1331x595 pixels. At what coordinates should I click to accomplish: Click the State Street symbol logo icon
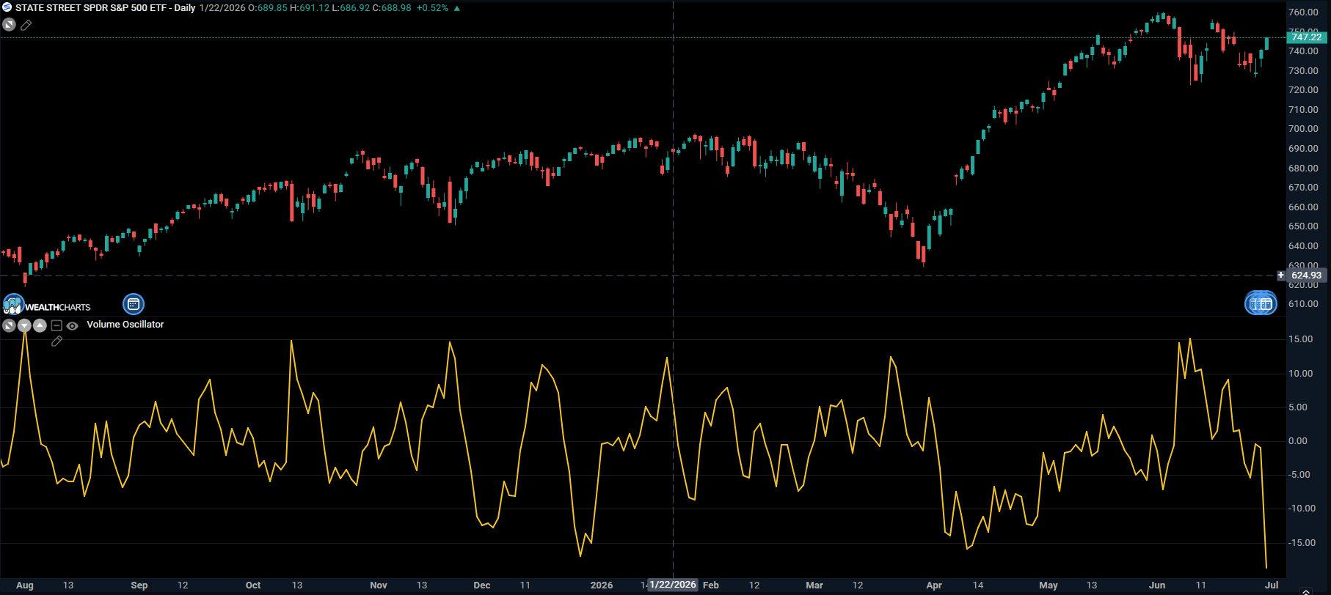click(x=7, y=7)
